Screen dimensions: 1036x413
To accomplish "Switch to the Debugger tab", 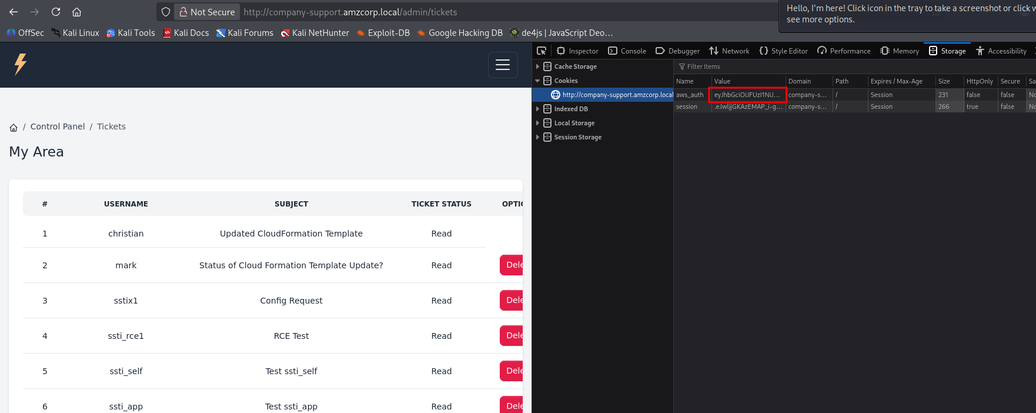I will tap(677, 51).
